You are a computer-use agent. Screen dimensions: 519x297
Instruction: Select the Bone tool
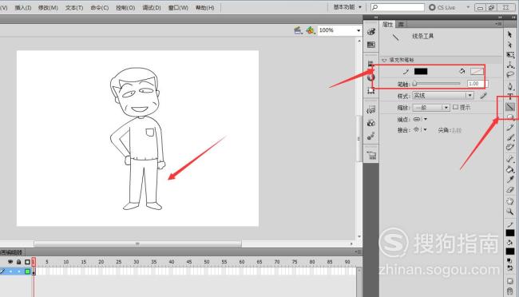[510, 159]
